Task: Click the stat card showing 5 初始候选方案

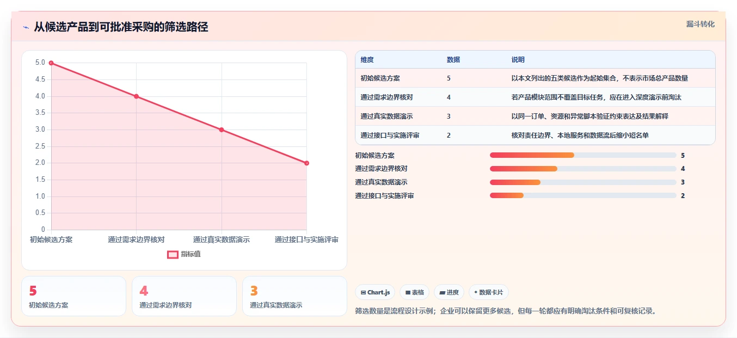Action: [73, 296]
